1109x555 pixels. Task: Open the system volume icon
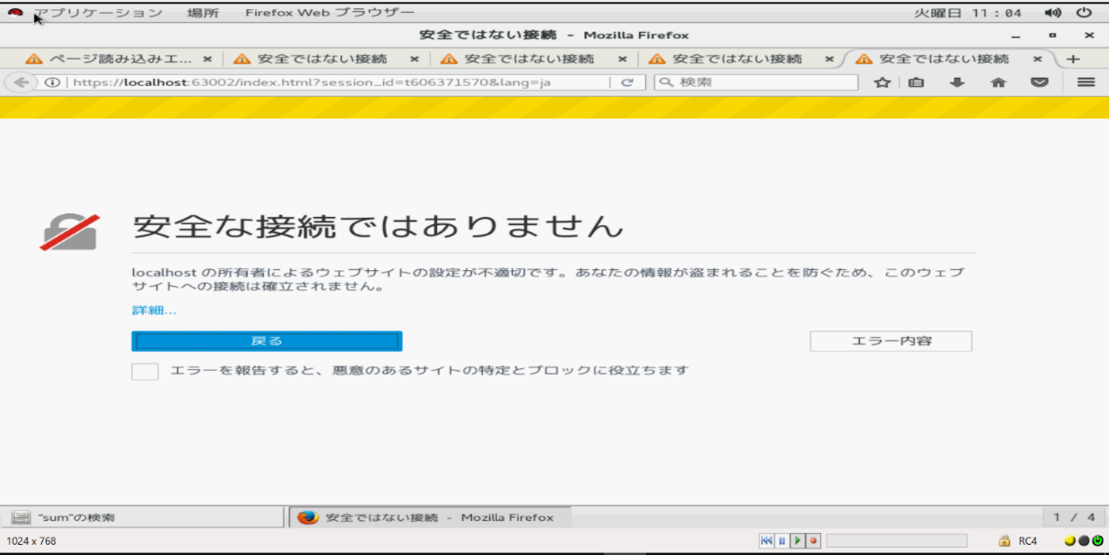pyautogui.click(x=1053, y=13)
